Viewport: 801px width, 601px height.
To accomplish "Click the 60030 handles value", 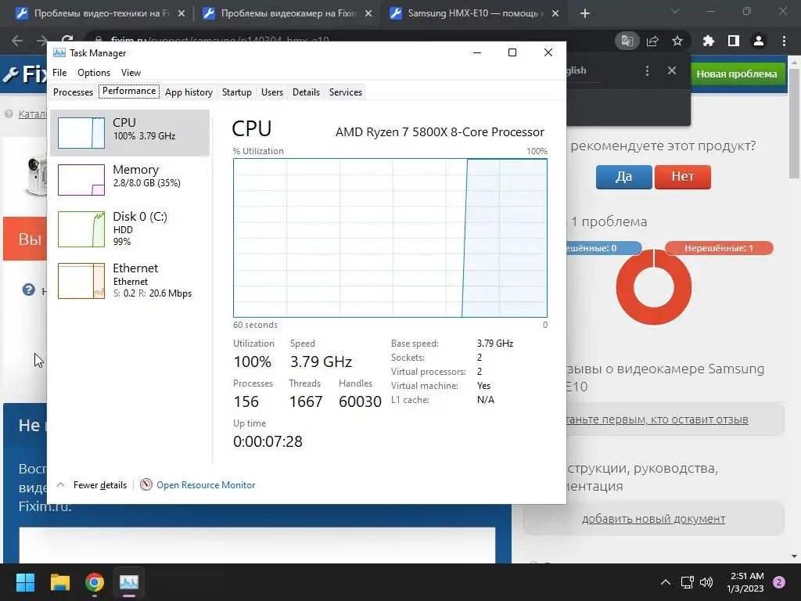I will tap(360, 401).
